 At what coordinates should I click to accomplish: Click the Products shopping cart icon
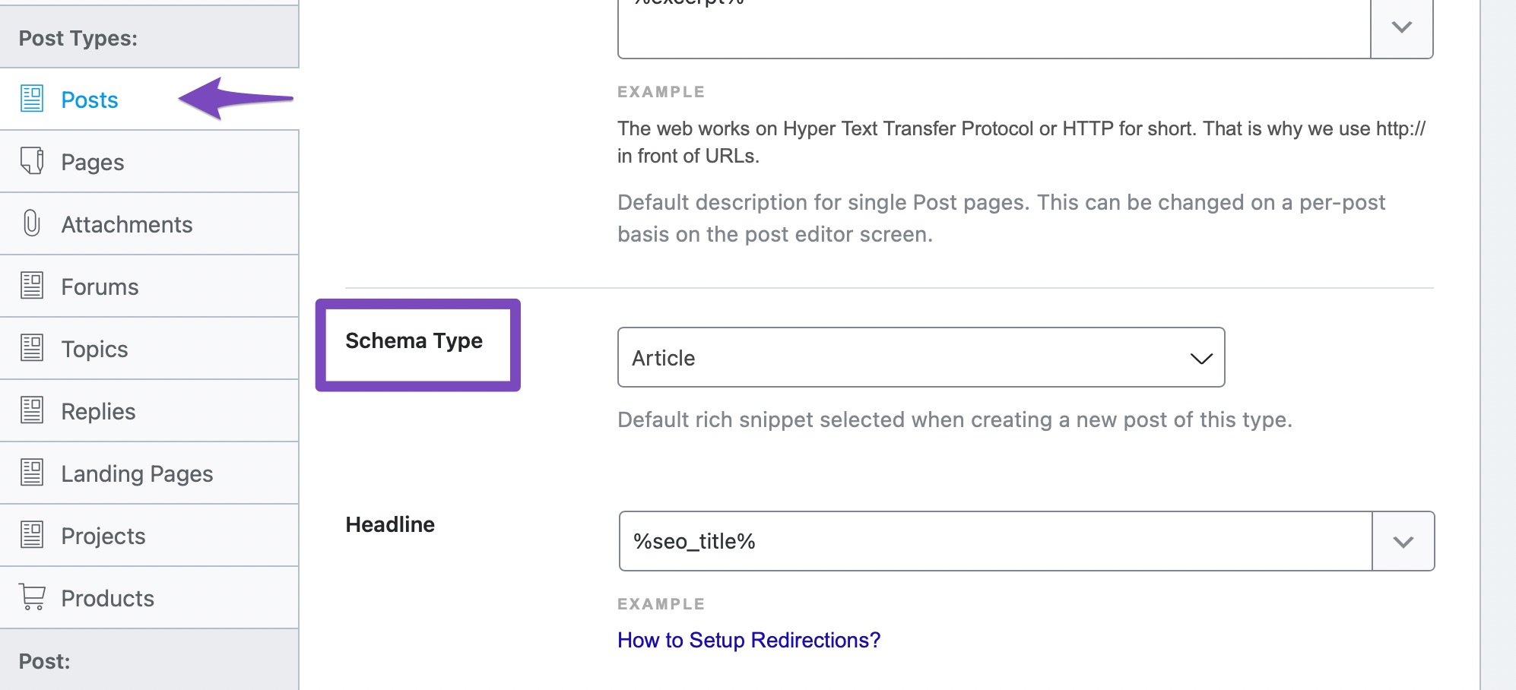[32, 598]
